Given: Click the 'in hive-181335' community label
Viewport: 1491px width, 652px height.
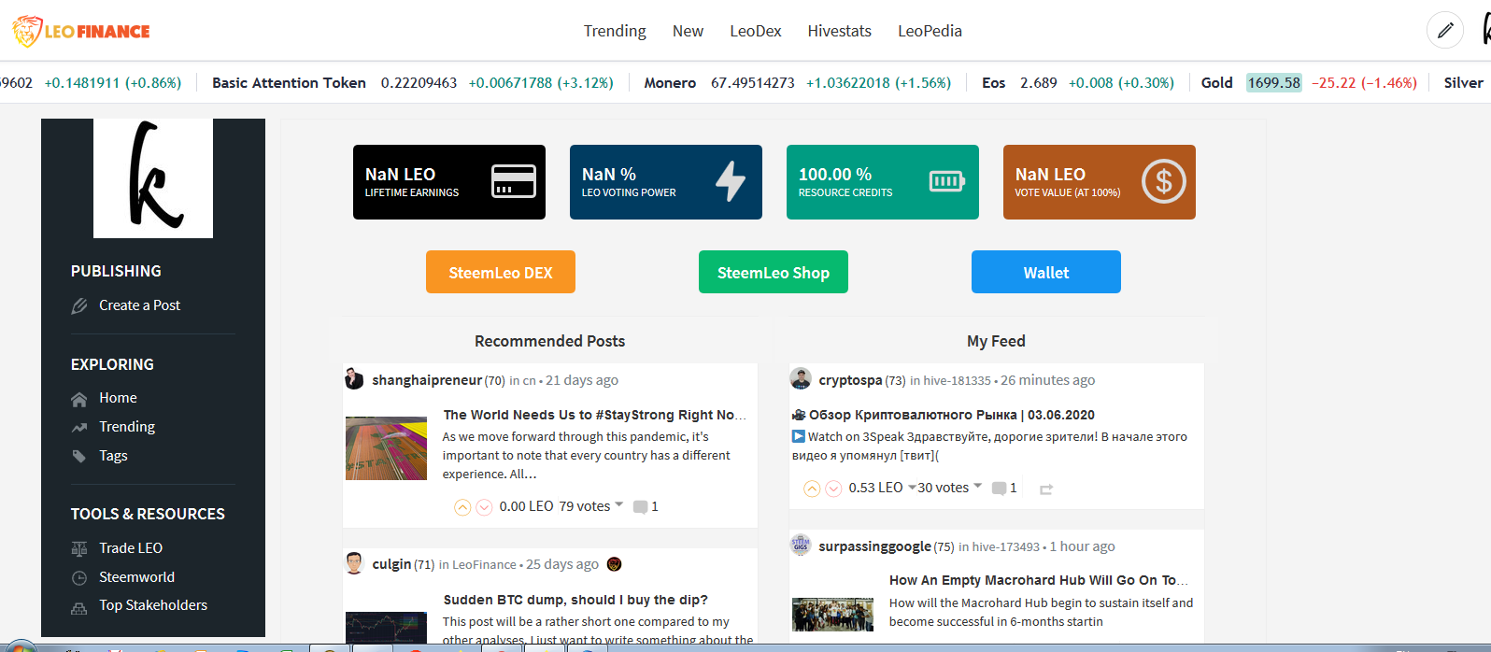Looking at the screenshot, I should [950, 380].
